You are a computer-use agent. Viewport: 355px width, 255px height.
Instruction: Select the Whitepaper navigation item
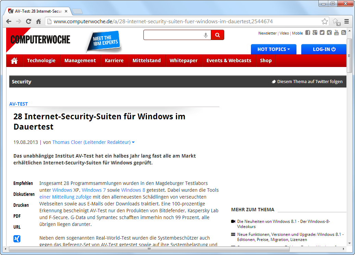click(x=183, y=61)
